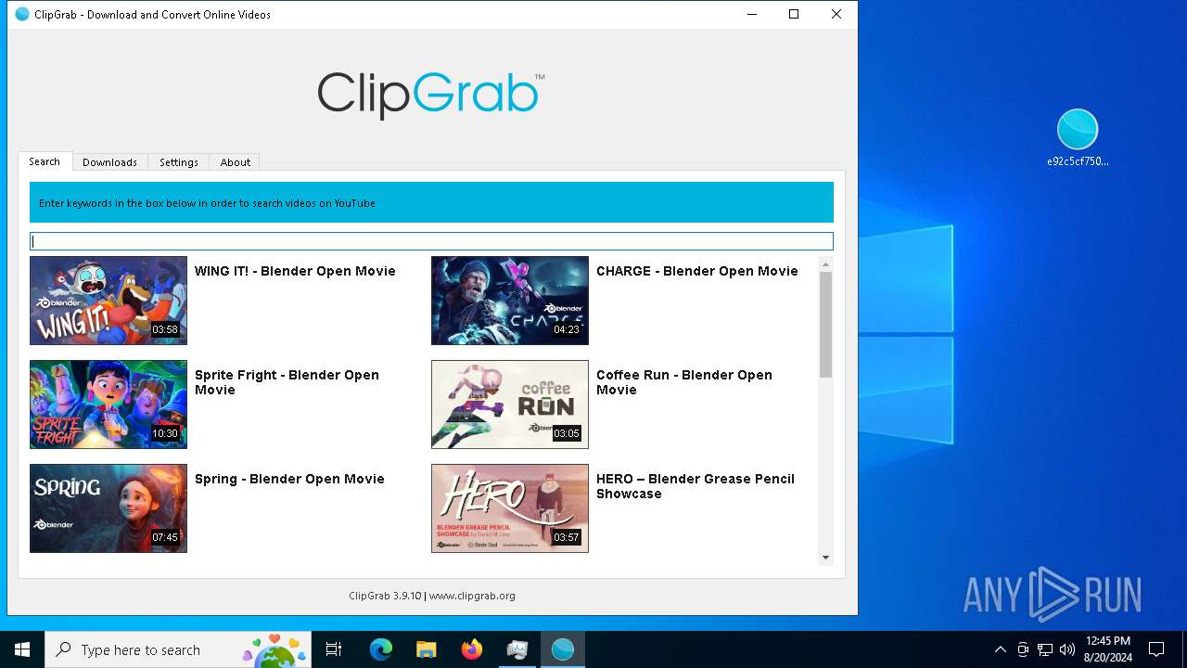Open the Windows Start menu
The width and height of the screenshot is (1187, 668).
click(22, 649)
